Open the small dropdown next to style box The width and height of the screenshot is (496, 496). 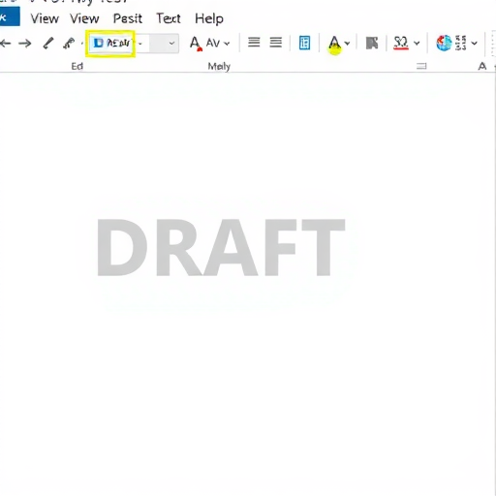[x=140, y=44]
